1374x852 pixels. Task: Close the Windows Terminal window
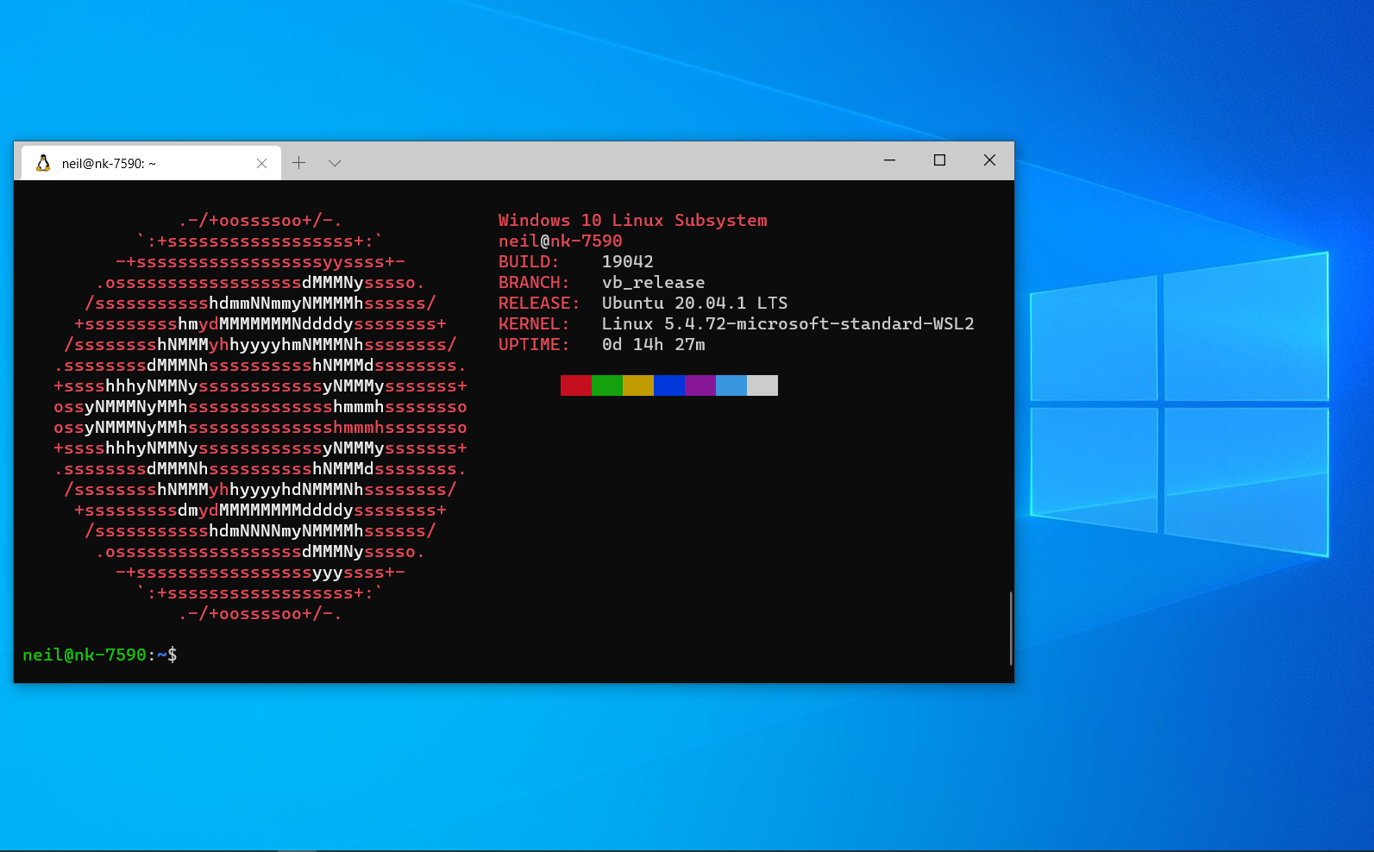[x=989, y=160]
